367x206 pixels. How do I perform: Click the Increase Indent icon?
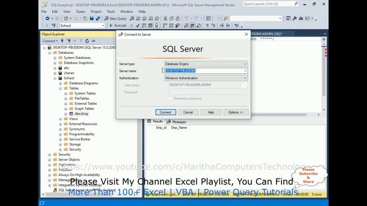click(x=228, y=25)
